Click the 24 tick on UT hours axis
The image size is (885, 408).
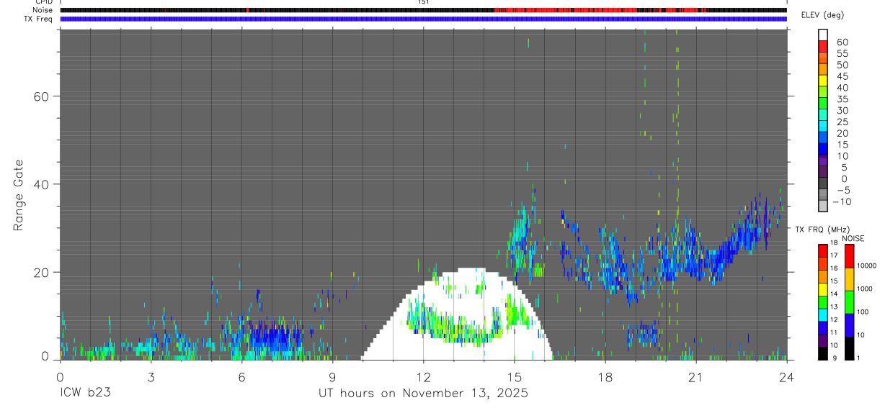click(x=786, y=377)
